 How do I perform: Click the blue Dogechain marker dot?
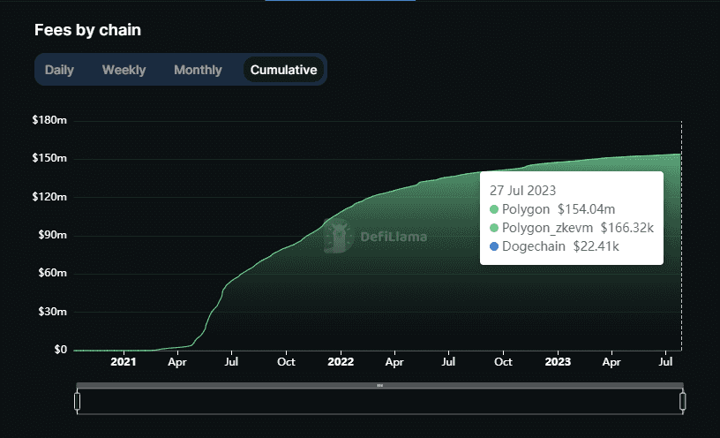[494, 246]
